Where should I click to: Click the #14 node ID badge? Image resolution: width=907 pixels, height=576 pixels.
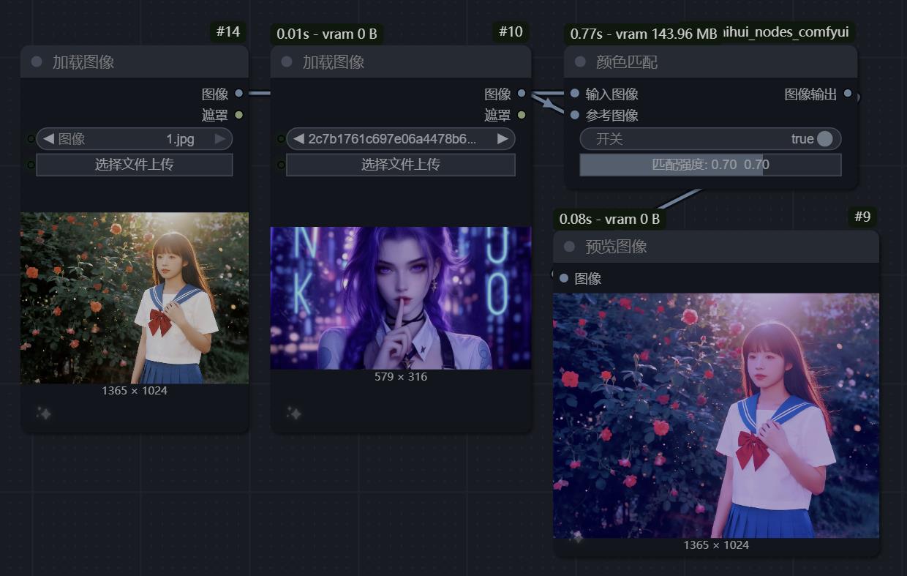point(228,31)
